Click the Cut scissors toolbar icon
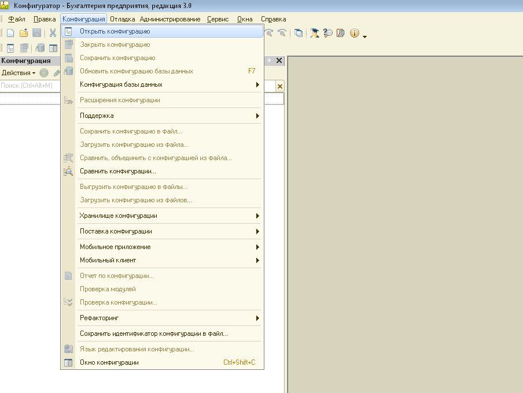The image size is (523, 393). (x=53, y=33)
